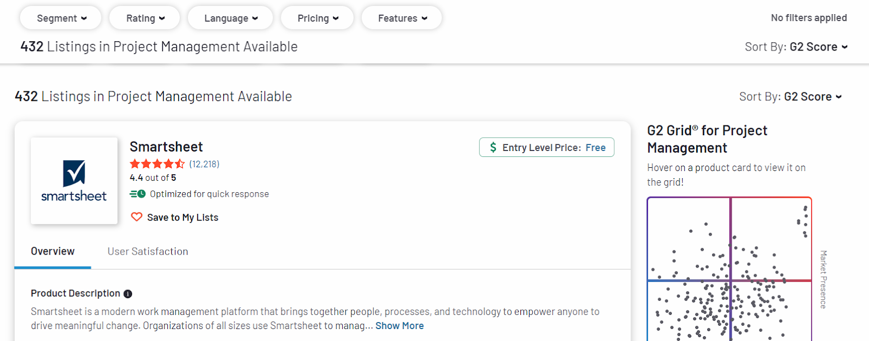This screenshot has height=341, width=869.
Task: Click the Optimized for quick response badge icon
Action: 137,194
